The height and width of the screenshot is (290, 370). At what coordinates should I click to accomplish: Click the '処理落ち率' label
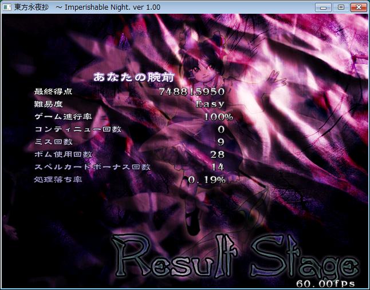[x=58, y=180]
